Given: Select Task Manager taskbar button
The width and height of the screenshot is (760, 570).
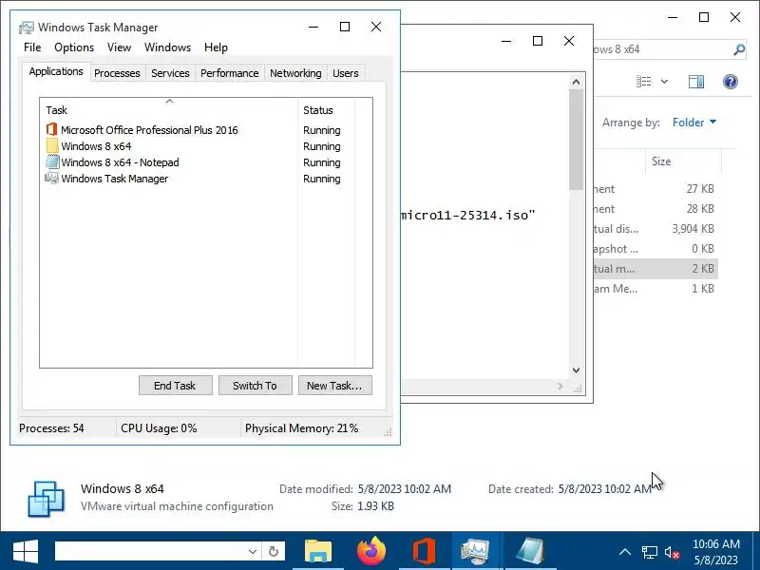Looking at the screenshot, I should click(x=476, y=551).
